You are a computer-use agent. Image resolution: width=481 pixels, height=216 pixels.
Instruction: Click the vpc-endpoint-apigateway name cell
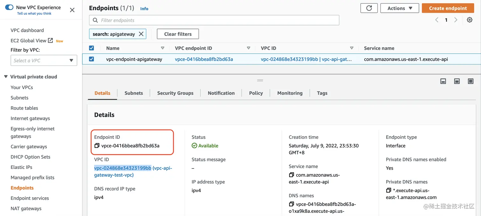tap(134, 59)
